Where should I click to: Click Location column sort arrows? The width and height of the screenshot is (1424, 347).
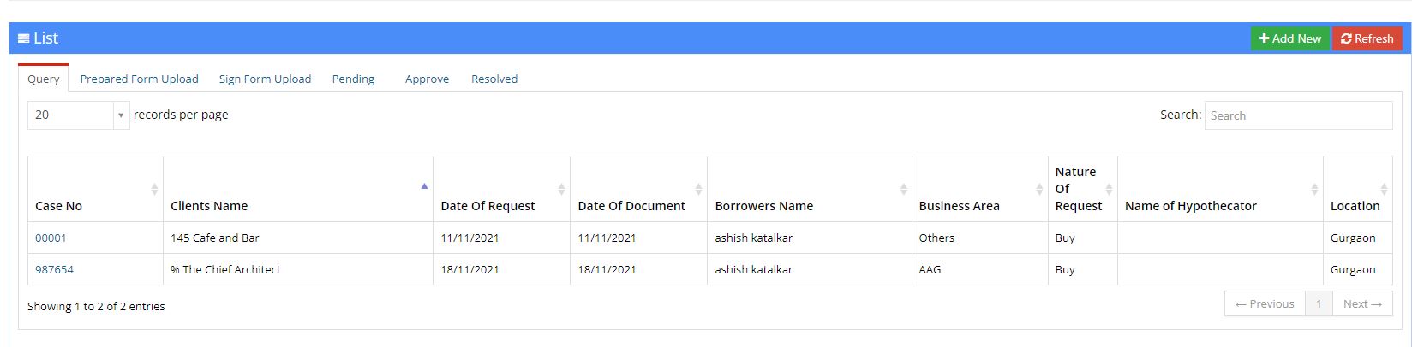click(x=1384, y=189)
